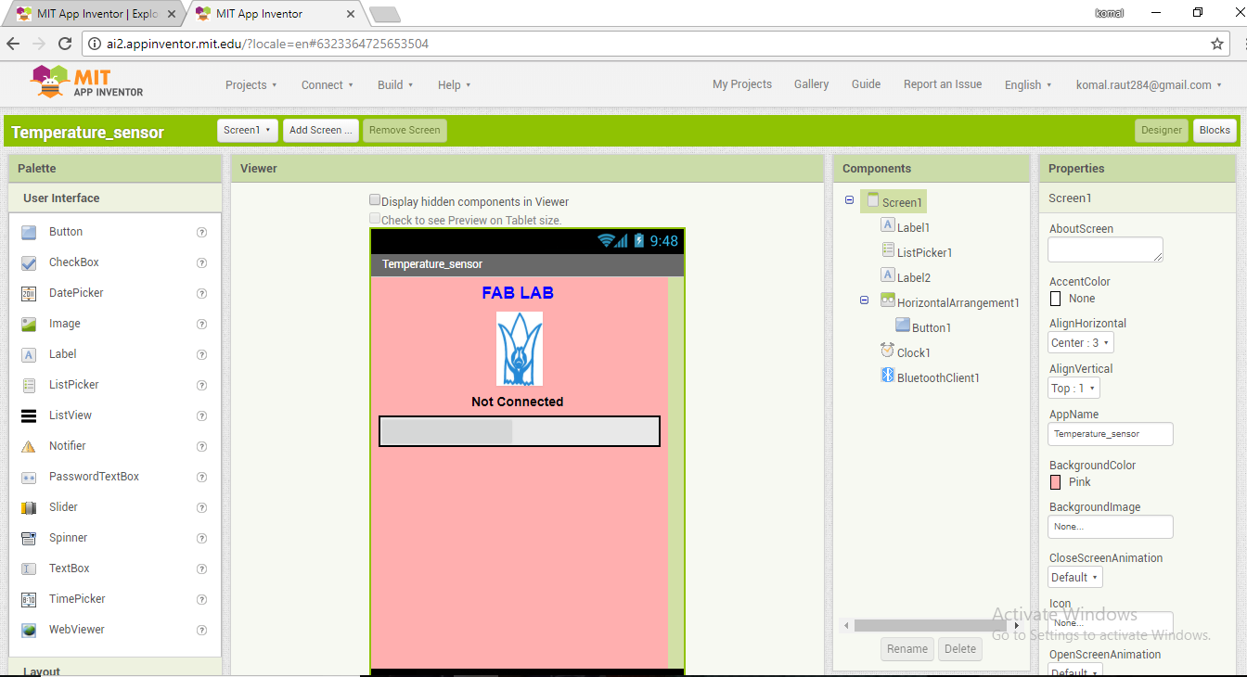This screenshot has height=677, width=1247.
Task: Click the WebViewer globe icon
Action: [x=29, y=630]
